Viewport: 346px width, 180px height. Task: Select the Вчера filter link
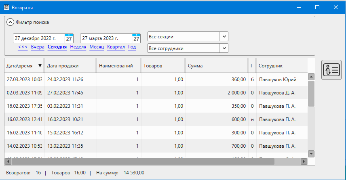coord(38,47)
